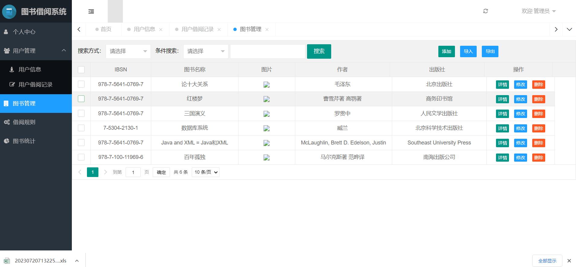This screenshot has height=267, width=576.
Task: Click the library system logo icon
Action: [x=9, y=11]
